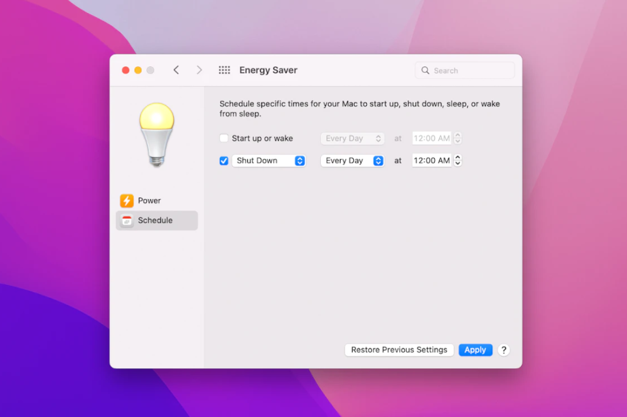The image size is (627, 417).
Task: Click the 'Start up or wake' label
Action: (262, 138)
